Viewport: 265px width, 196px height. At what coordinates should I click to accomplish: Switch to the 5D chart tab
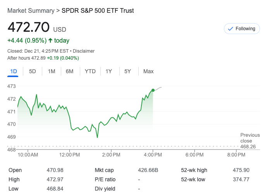pos(33,71)
